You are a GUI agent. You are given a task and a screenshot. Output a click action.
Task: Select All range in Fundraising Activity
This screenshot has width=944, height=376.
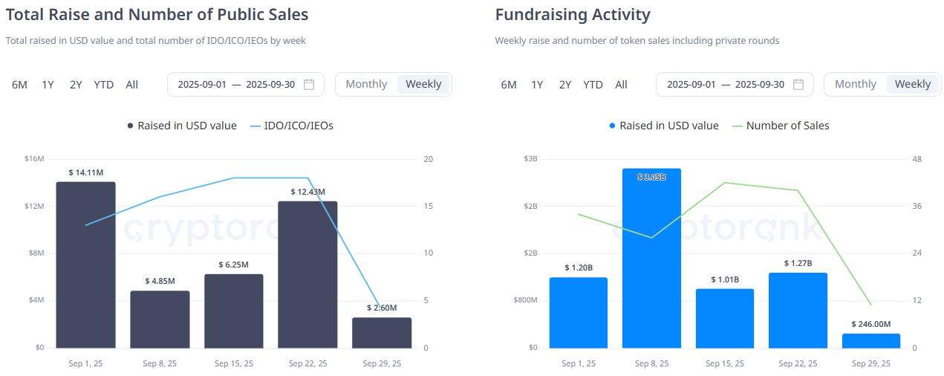(621, 85)
